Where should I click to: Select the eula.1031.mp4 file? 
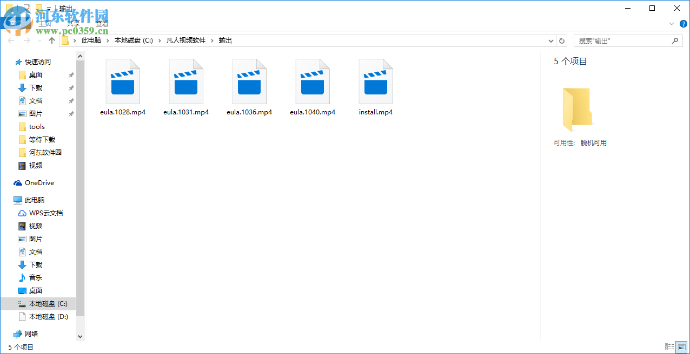pyautogui.click(x=186, y=88)
